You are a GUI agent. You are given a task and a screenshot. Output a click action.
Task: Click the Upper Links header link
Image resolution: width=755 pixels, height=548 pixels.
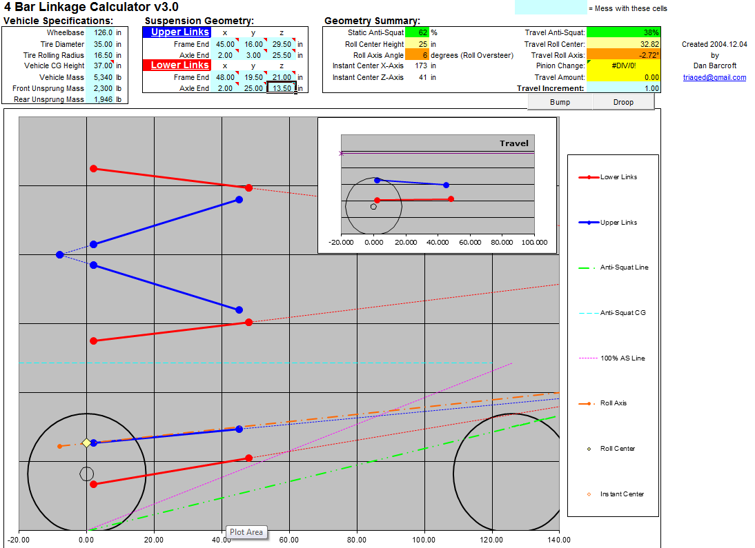click(179, 32)
